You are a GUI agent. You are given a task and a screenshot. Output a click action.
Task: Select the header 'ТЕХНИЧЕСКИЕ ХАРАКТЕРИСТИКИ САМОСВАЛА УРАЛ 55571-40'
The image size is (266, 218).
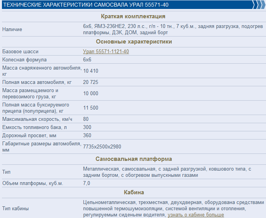tap(86, 5)
